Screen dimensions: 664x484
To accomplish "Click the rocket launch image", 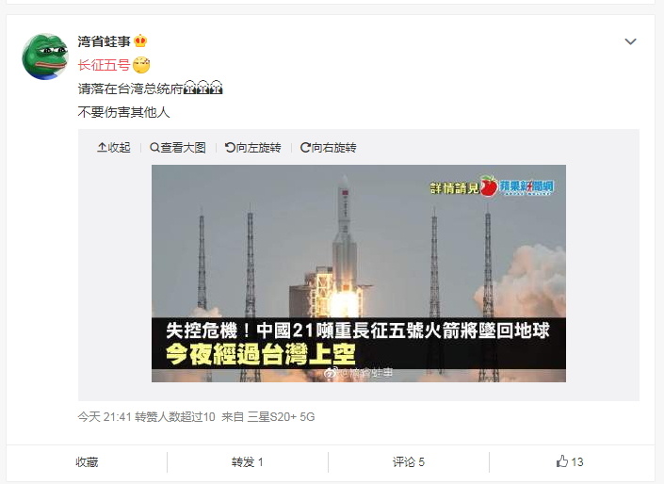I will tap(359, 274).
